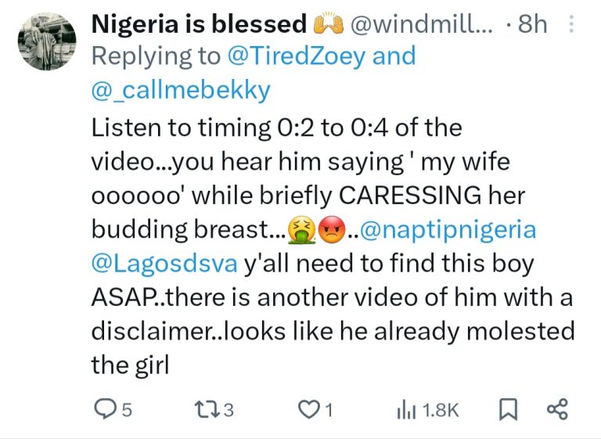Click the share icon
601x439 pixels.
click(x=557, y=409)
